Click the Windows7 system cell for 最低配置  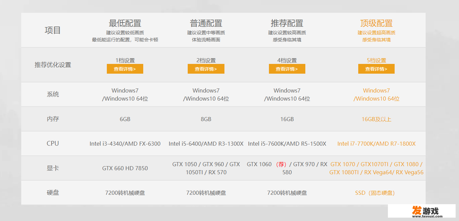pos(125,95)
